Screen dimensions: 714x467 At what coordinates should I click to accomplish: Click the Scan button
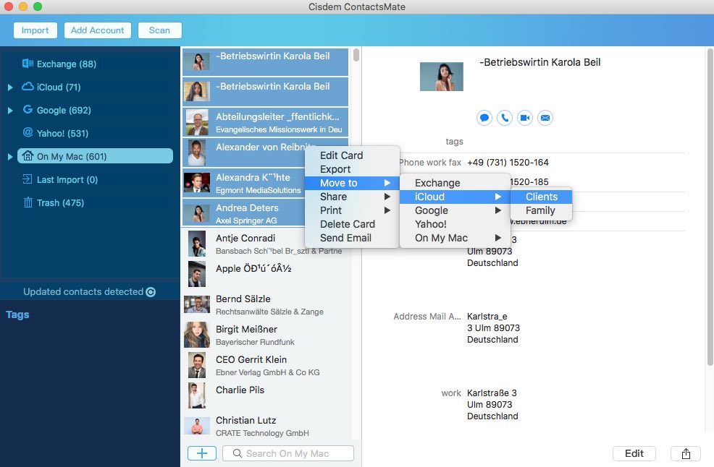(x=159, y=30)
